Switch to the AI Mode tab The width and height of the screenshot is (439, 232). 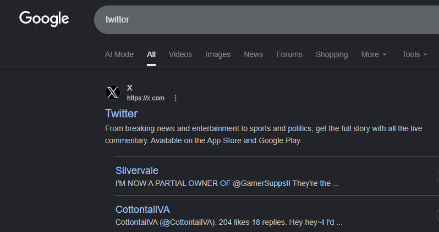(119, 54)
